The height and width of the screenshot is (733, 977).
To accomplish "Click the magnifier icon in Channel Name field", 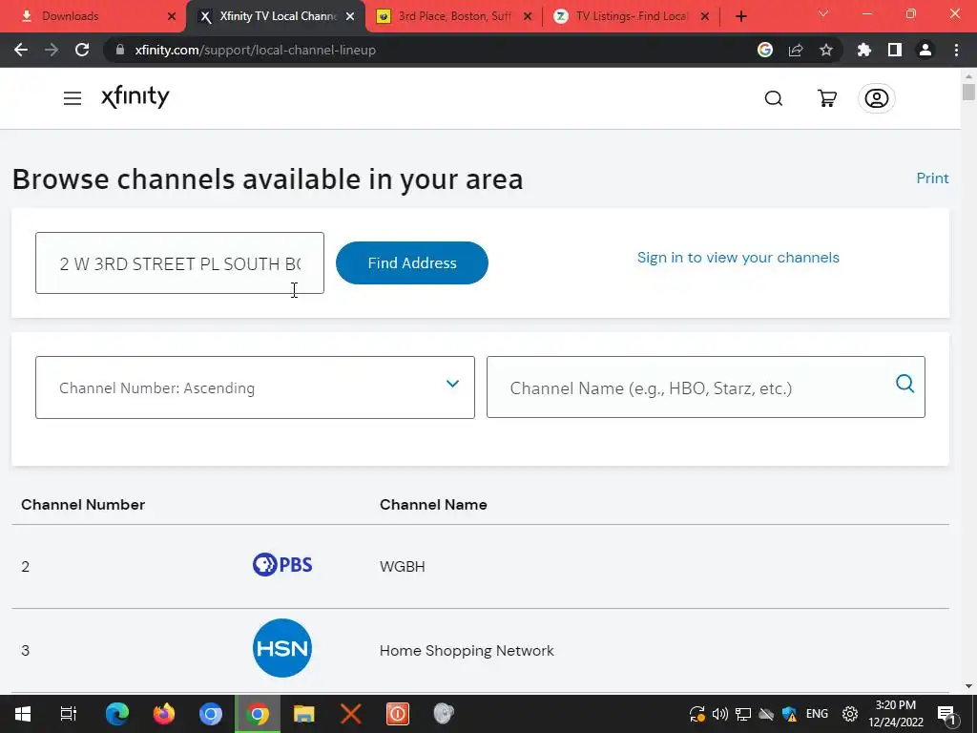I will click(904, 384).
